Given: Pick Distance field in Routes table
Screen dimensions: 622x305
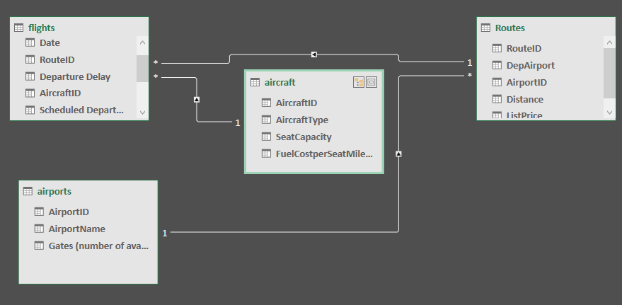Looking at the screenshot, I should (x=524, y=99).
